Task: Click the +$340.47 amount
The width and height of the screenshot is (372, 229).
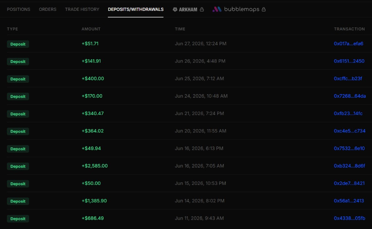Action: (93, 114)
